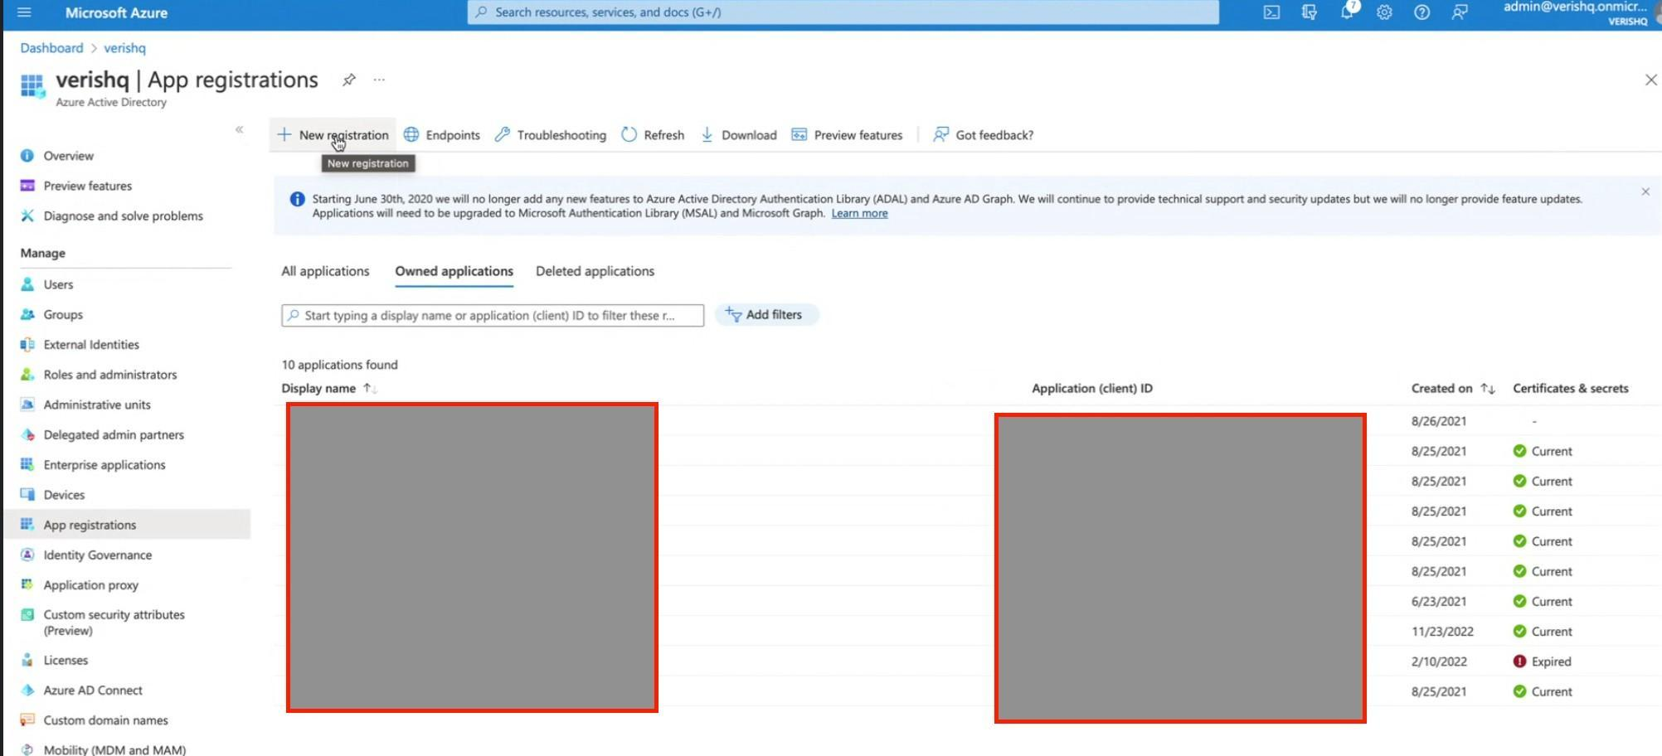Open Preview features from the toolbar
Viewport: 1662px width, 756px height.
(x=847, y=134)
